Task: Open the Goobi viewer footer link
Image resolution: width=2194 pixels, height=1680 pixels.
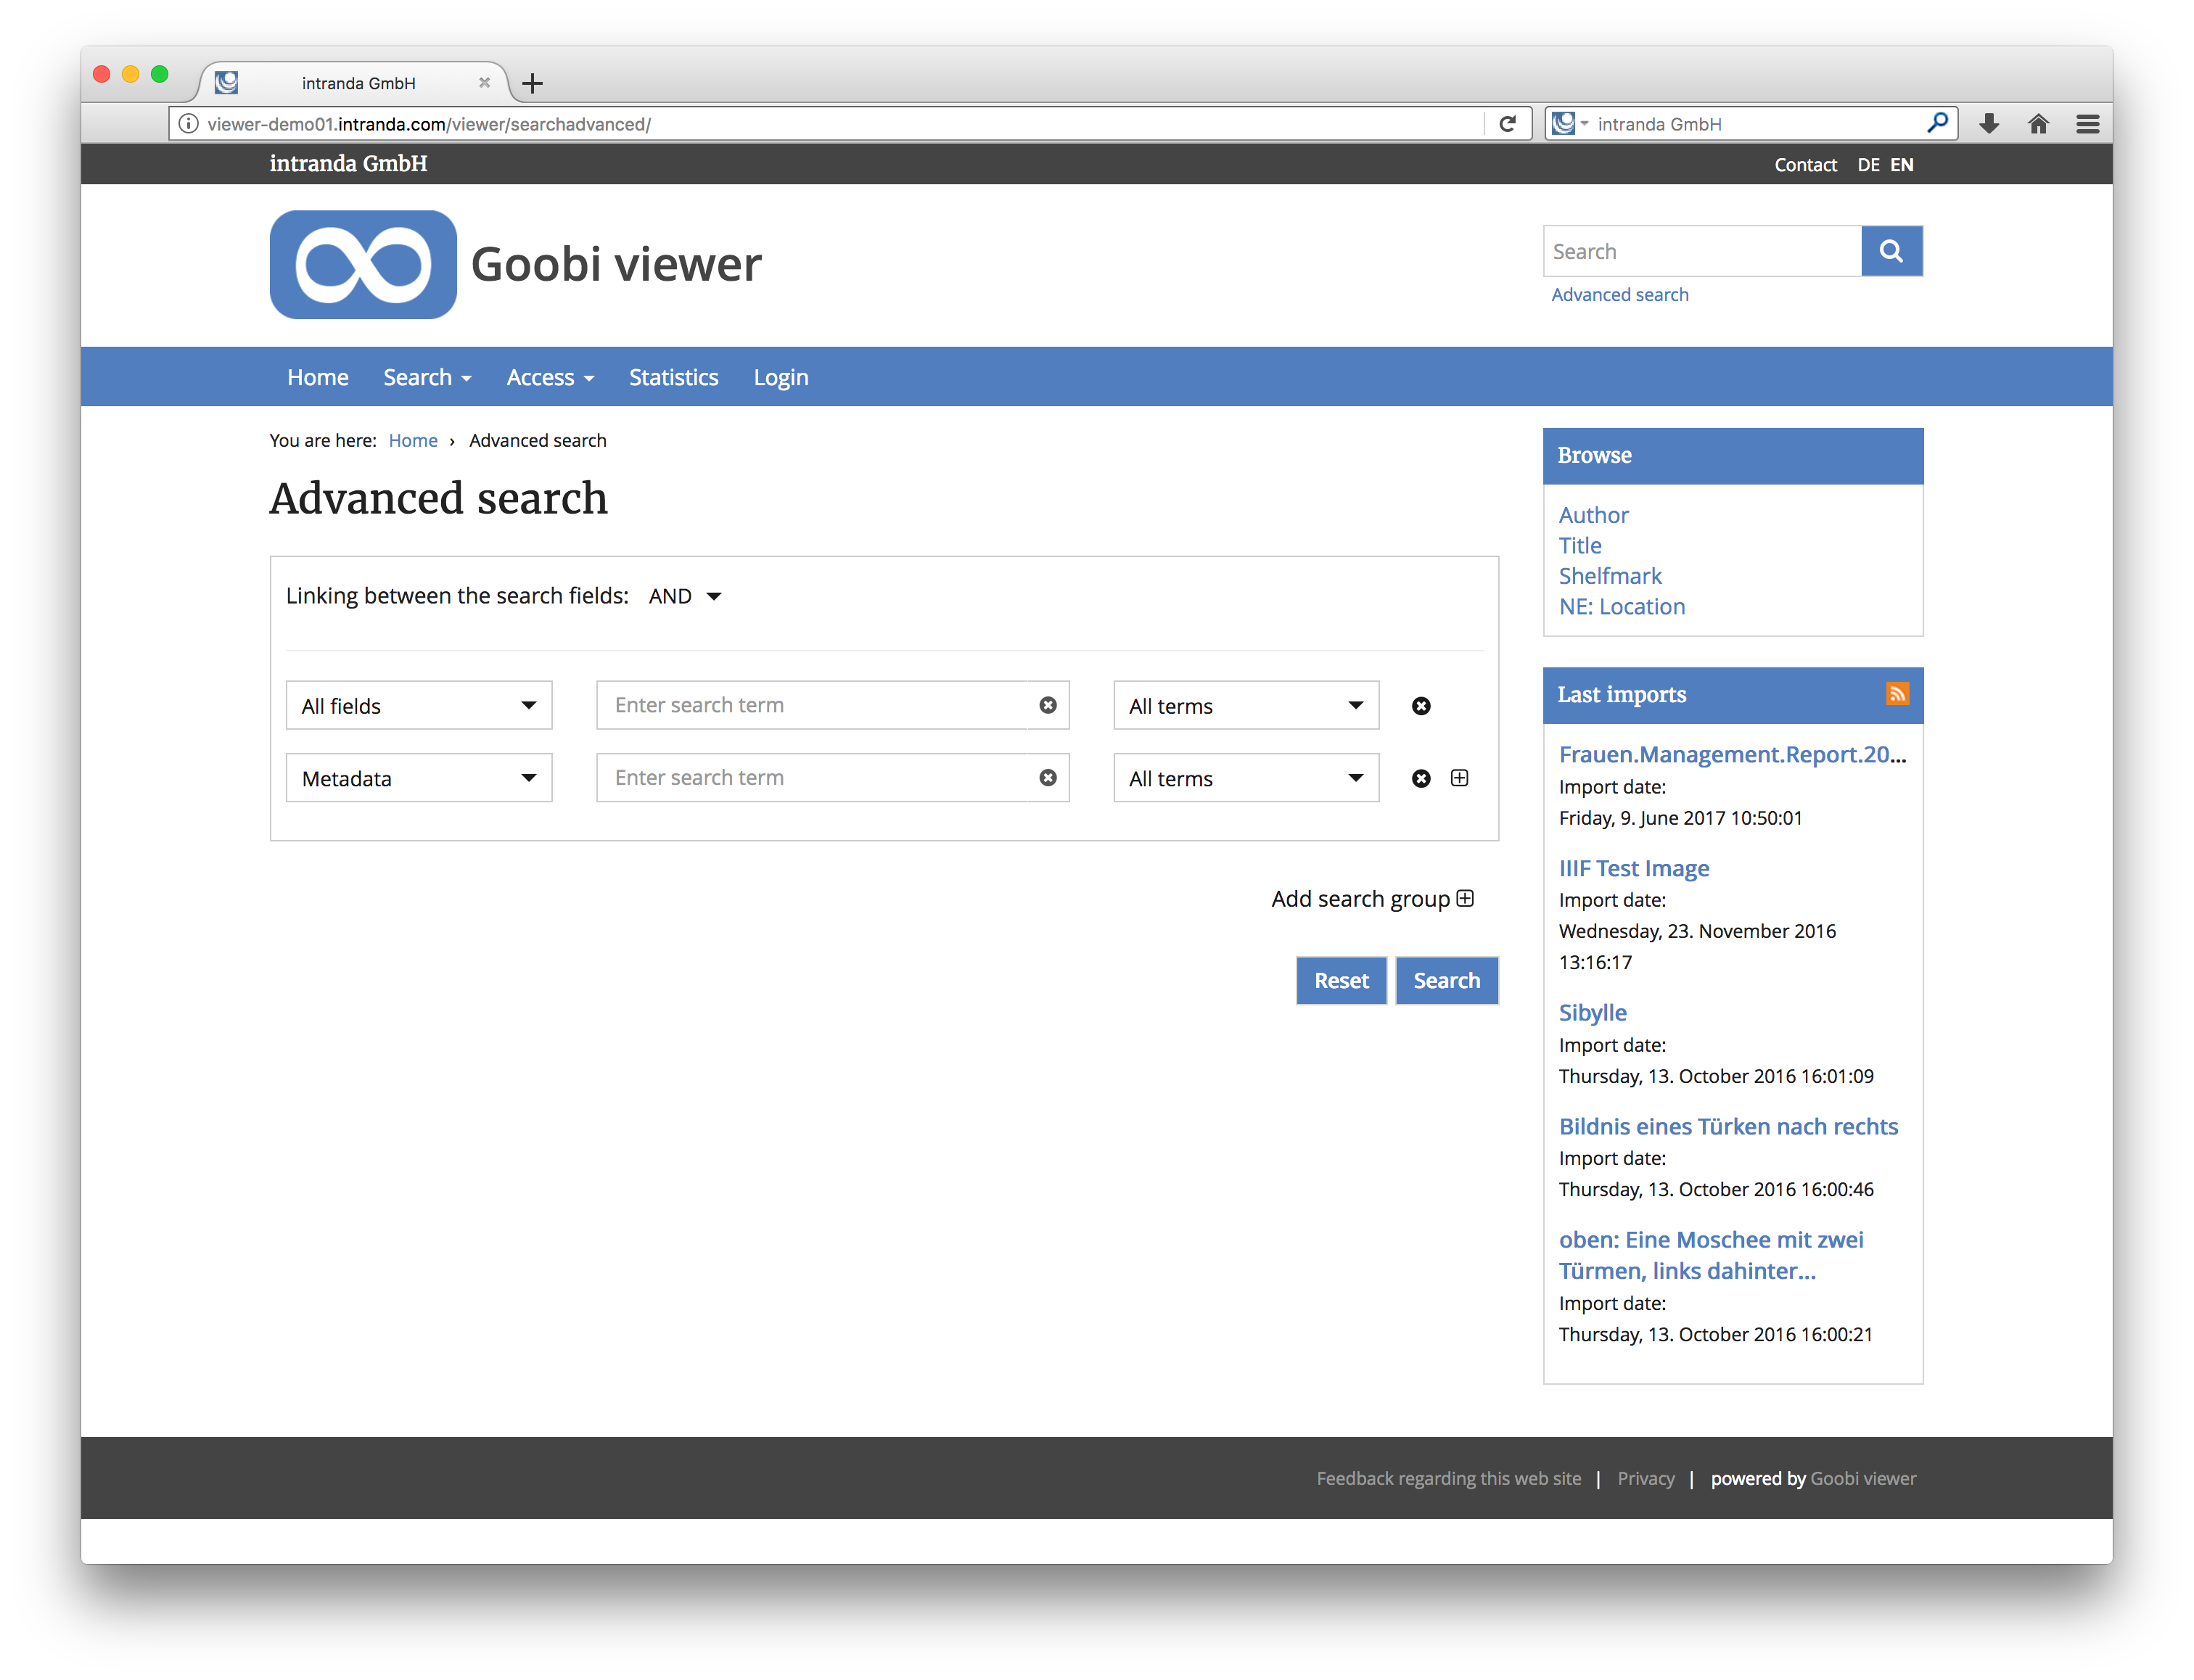Action: pyautogui.click(x=1863, y=1478)
